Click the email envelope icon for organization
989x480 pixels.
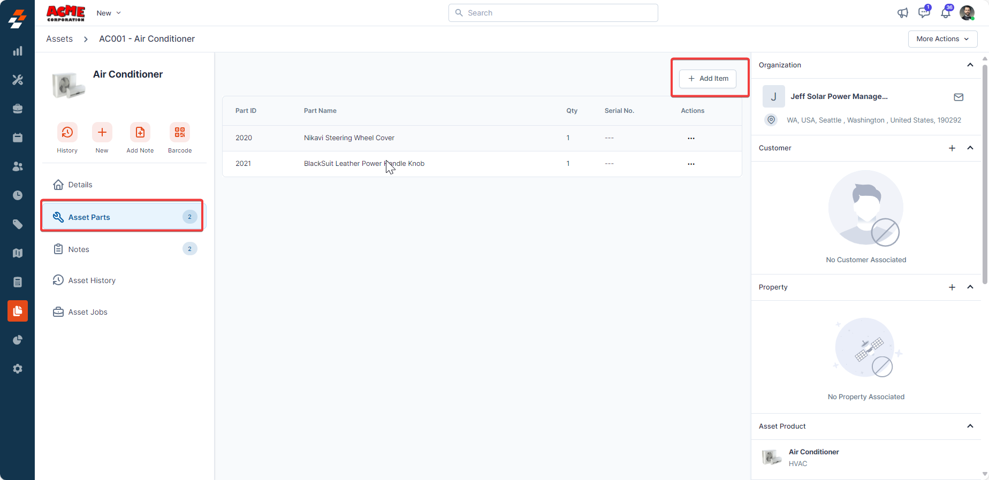click(x=958, y=97)
